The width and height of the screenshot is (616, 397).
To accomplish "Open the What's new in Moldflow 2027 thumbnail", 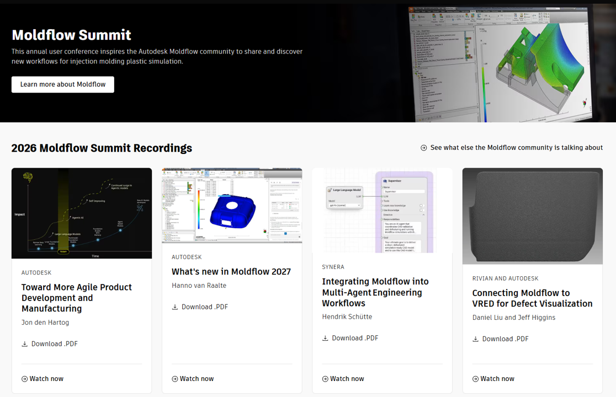I will 232,206.
